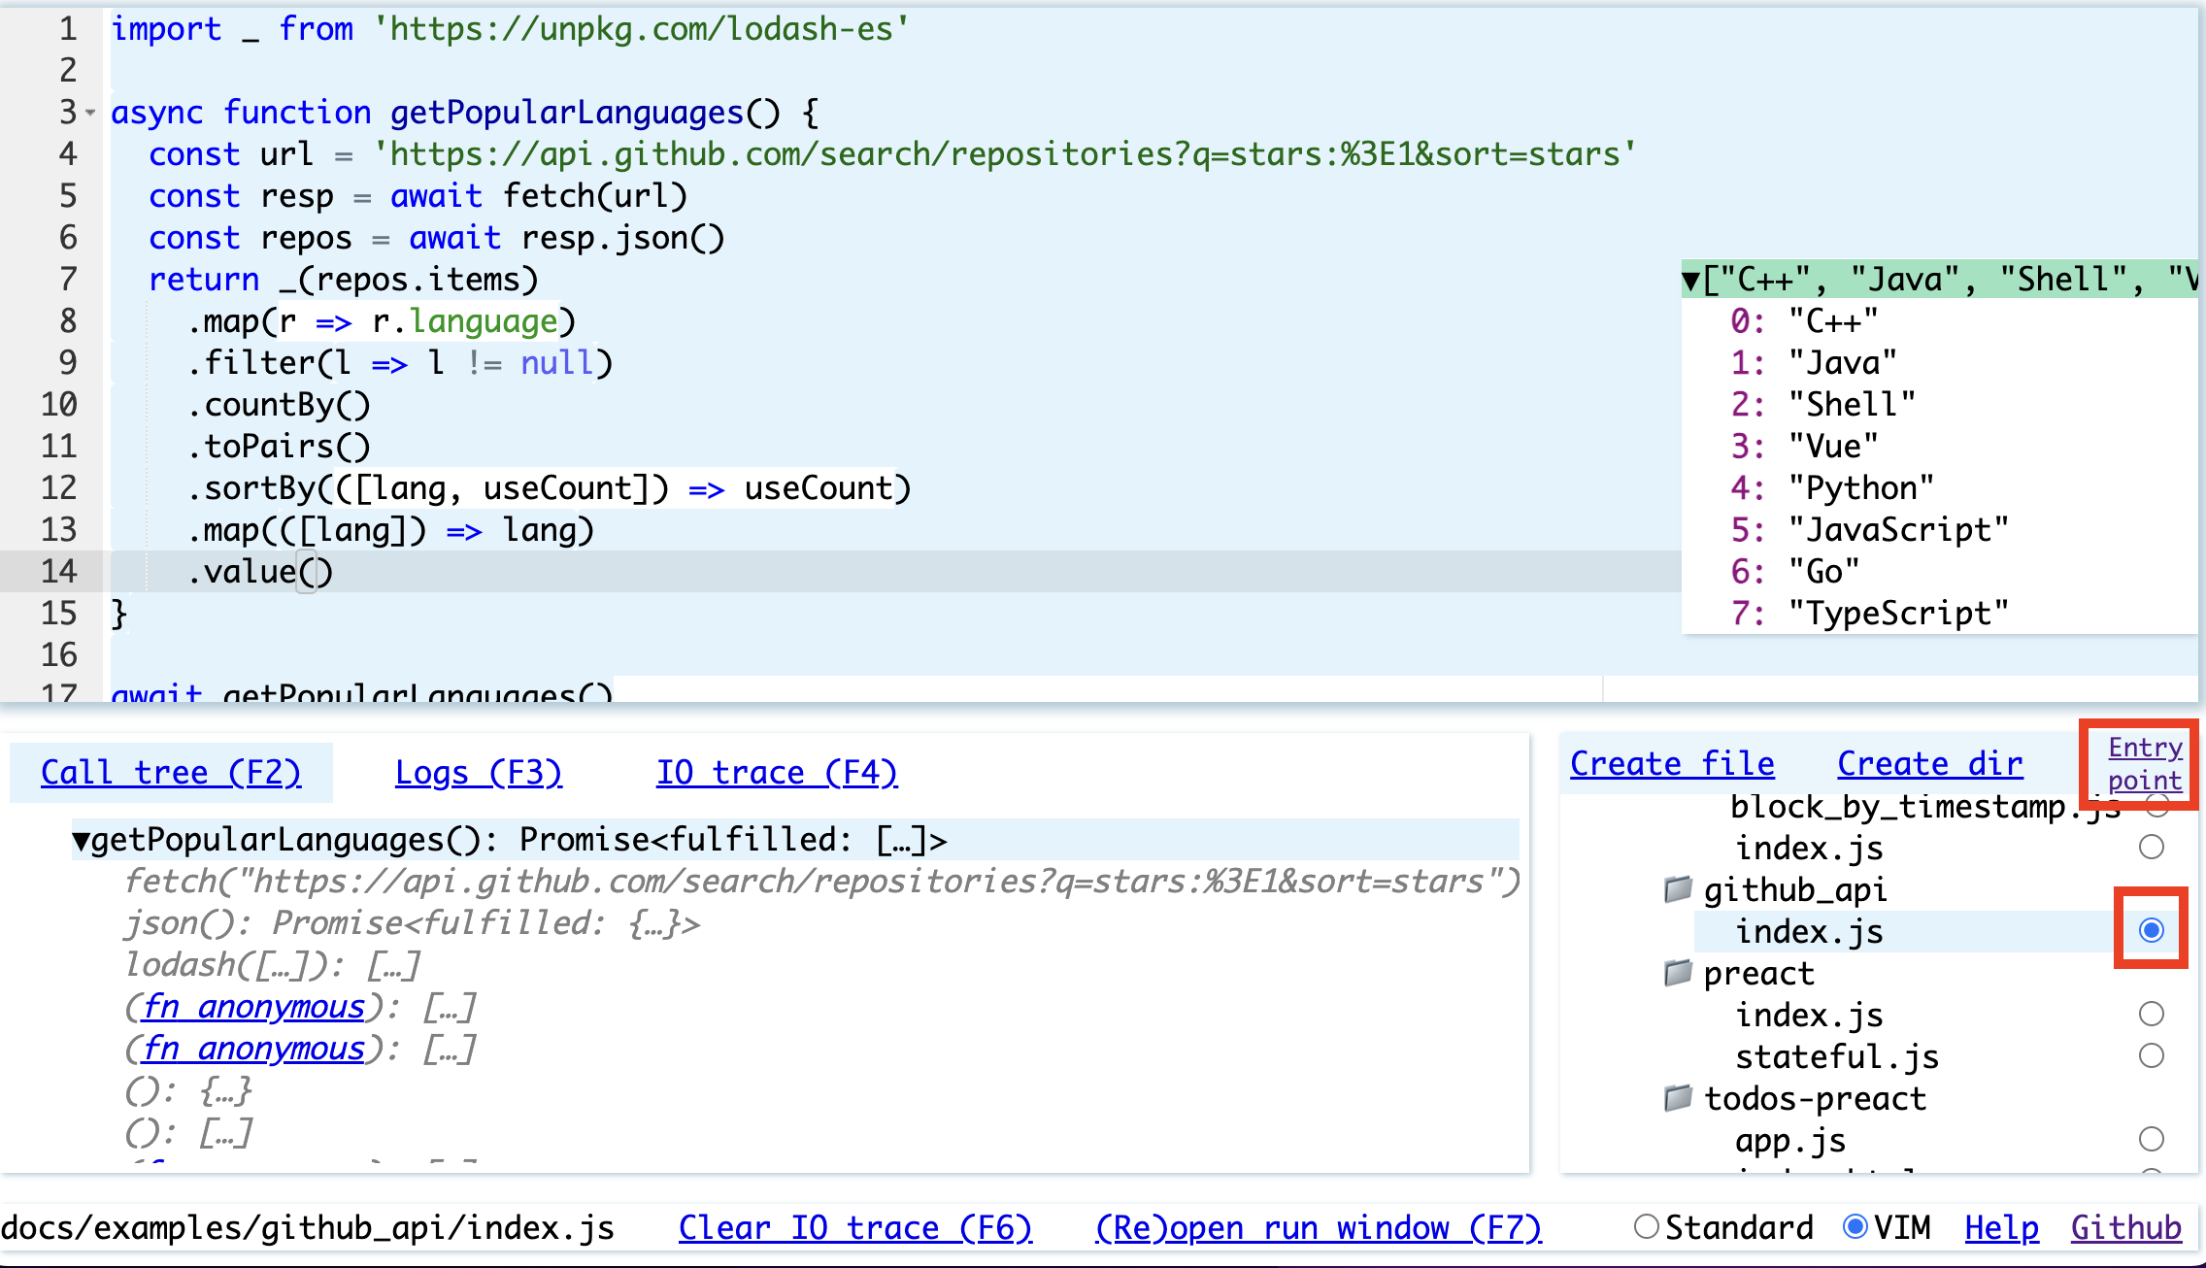This screenshot has height=1268, width=2206.
Task: Collapse getPopularLanguages in the call tree
Action: click(x=81, y=839)
